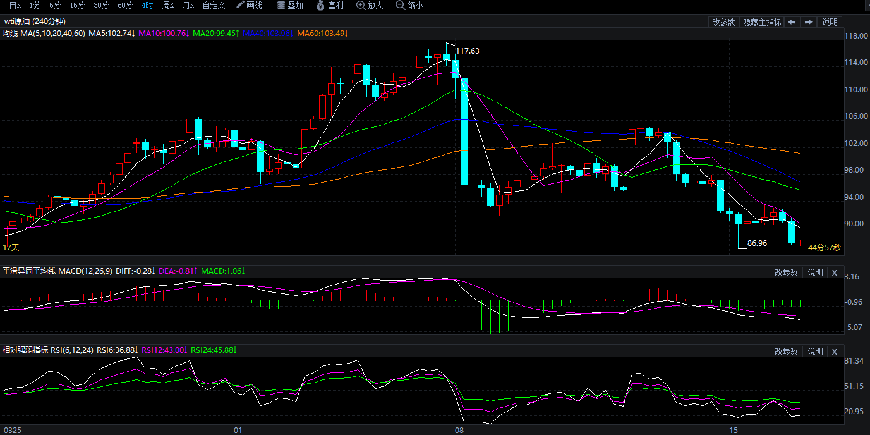Click 说明 button for main chart

point(830,22)
